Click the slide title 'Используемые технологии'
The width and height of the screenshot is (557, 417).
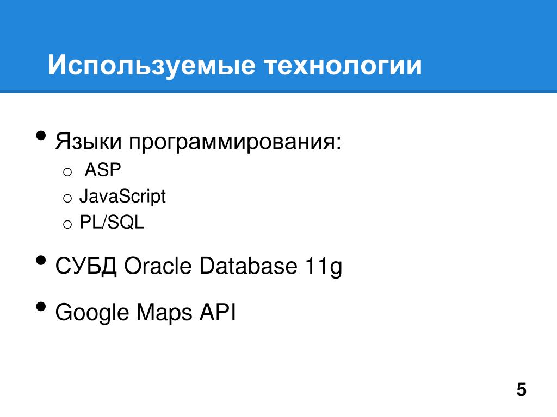[235, 65]
